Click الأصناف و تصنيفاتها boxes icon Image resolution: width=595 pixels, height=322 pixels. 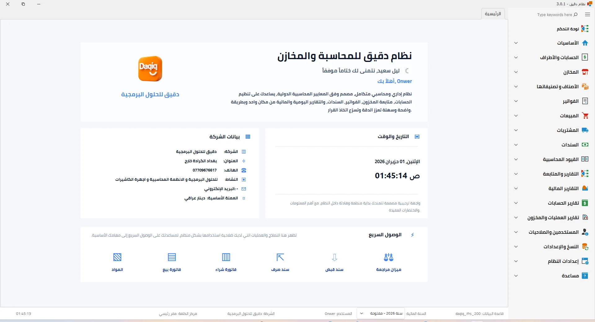pyautogui.click(x=585, y=86)
